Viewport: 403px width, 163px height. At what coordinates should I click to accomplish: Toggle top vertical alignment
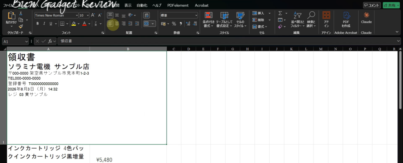pos(110,15)
